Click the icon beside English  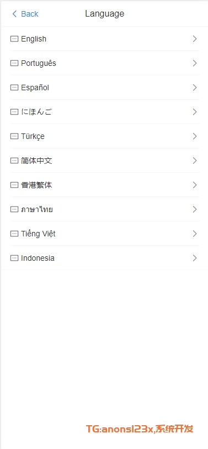[x=14, y=39]
